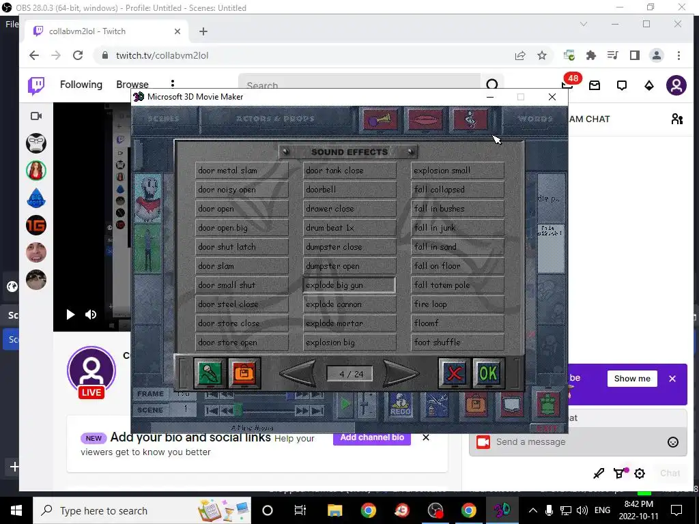Open Twitch inbox mail icon
Viewport: 699px width, 524px height.
click(595, 85)
